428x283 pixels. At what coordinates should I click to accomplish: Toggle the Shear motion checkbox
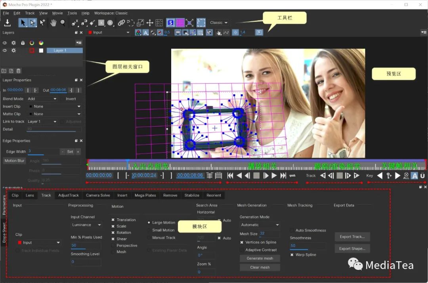tap(113, 239)
